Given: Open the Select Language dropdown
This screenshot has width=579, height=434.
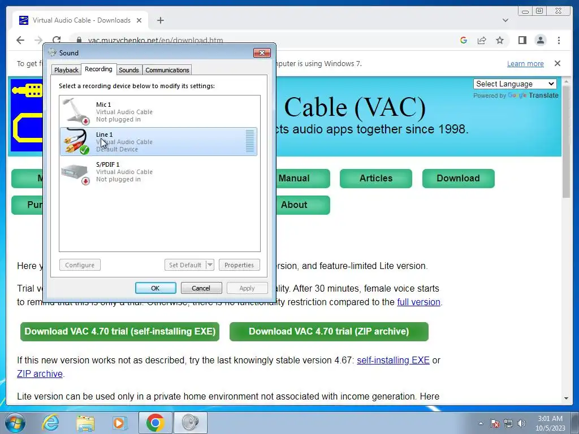Looking at the screenshot, I should coord(515,84).
